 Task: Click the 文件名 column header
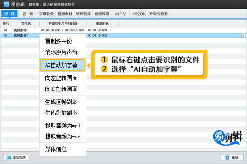[26, 24]
